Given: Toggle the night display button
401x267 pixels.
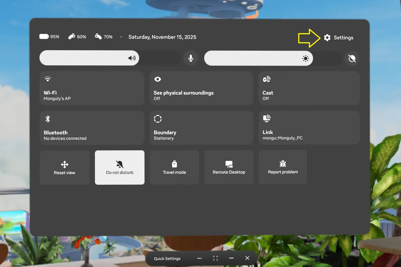Looking at the screenshot, I should tap(352, 58).
